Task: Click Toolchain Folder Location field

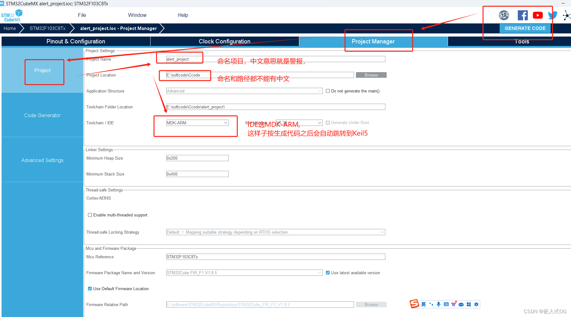Action: (275, 107)
